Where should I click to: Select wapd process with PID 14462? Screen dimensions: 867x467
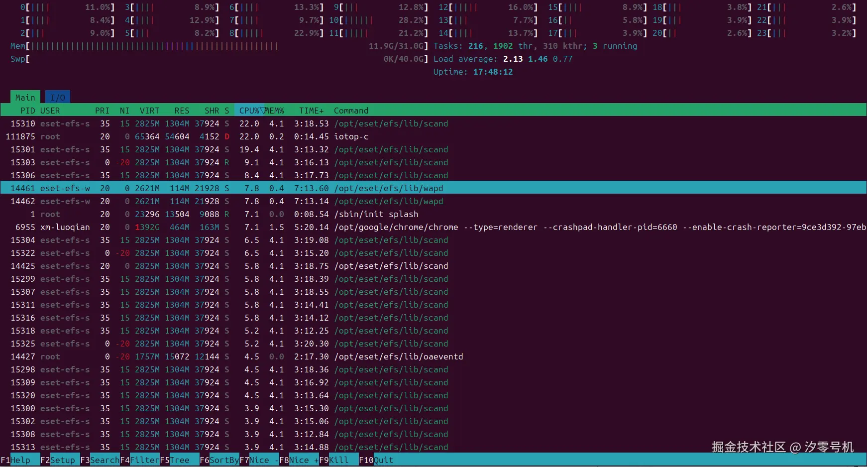pos(433,201)
